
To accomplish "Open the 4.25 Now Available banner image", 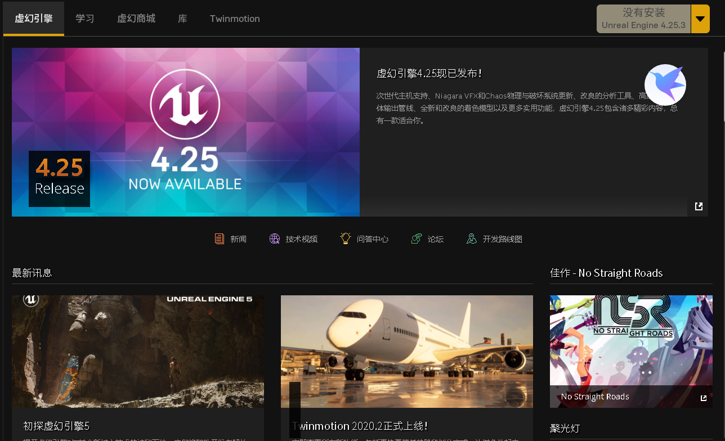I will tap(186, 132).
